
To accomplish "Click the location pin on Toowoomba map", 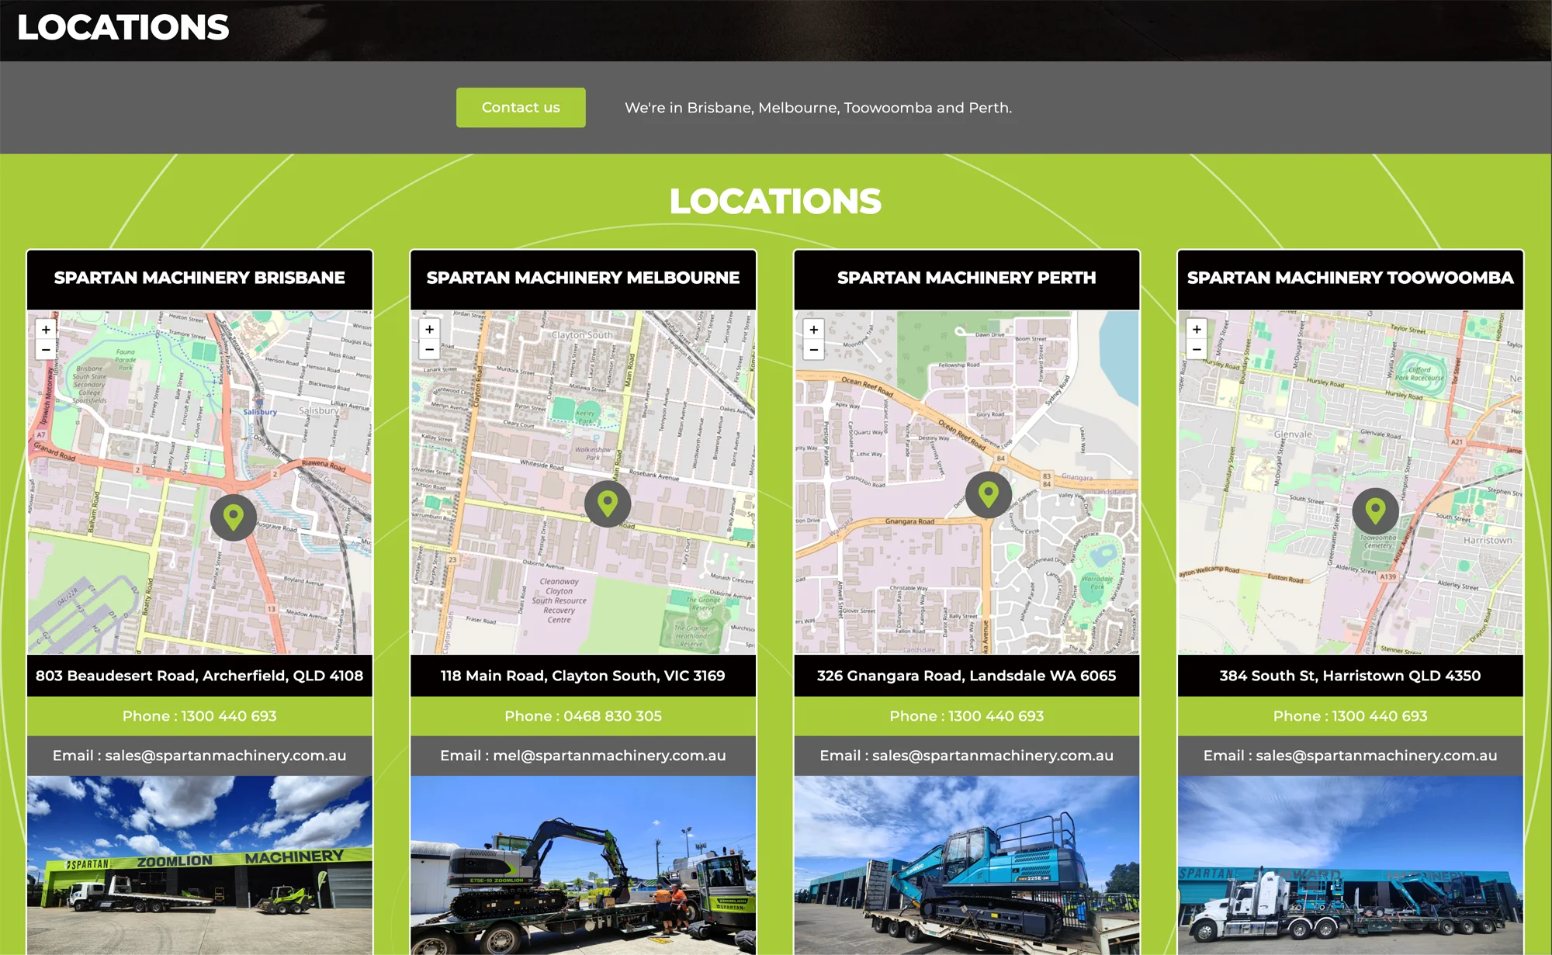I will (1375, 511).
